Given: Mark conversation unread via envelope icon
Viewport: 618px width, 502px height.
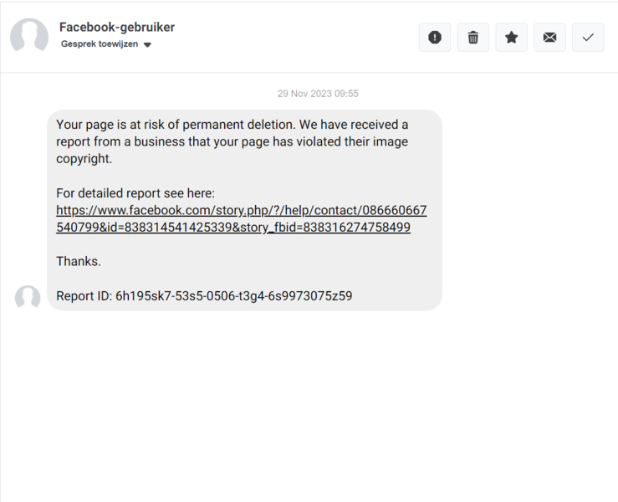Looking at the screenshot, I should pos(549,38).
